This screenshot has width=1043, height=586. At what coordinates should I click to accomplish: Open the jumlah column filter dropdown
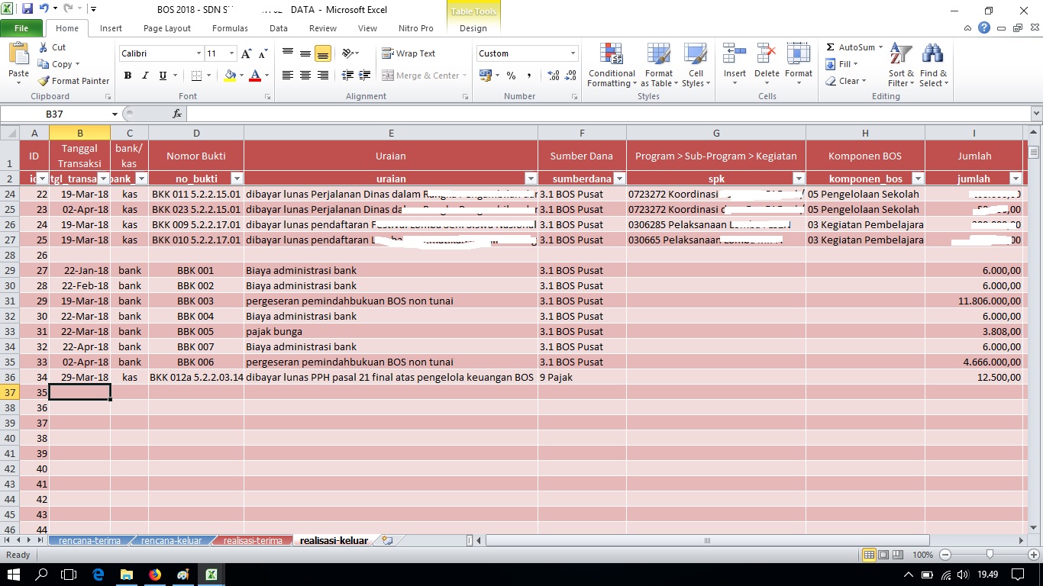[x=1016, y=179]
